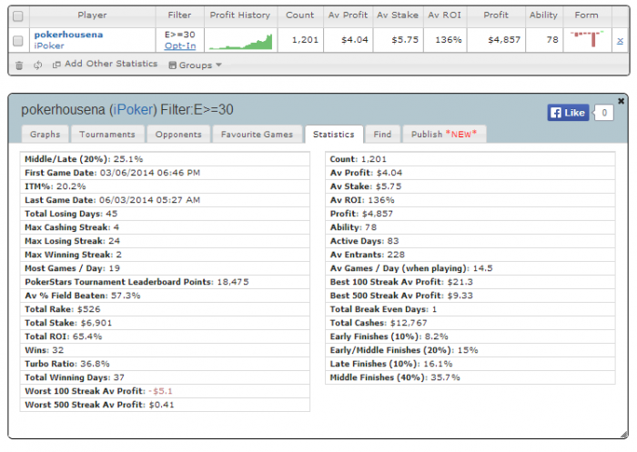Click the Most Games / Day: 19 row
The height and width of the screenshot is (452, 637).
(165, 268)
